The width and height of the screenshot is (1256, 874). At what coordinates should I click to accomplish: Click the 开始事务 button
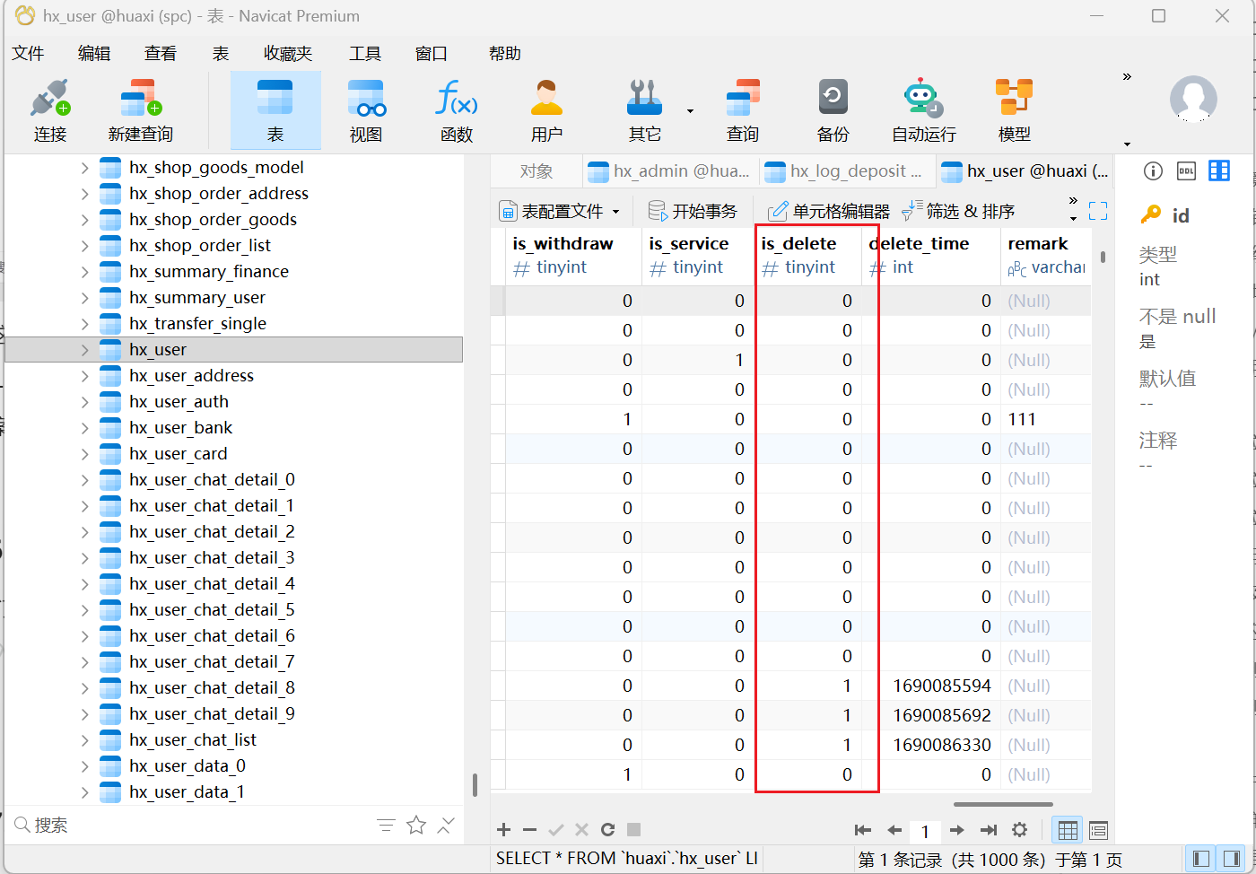(x=693, y=212)
